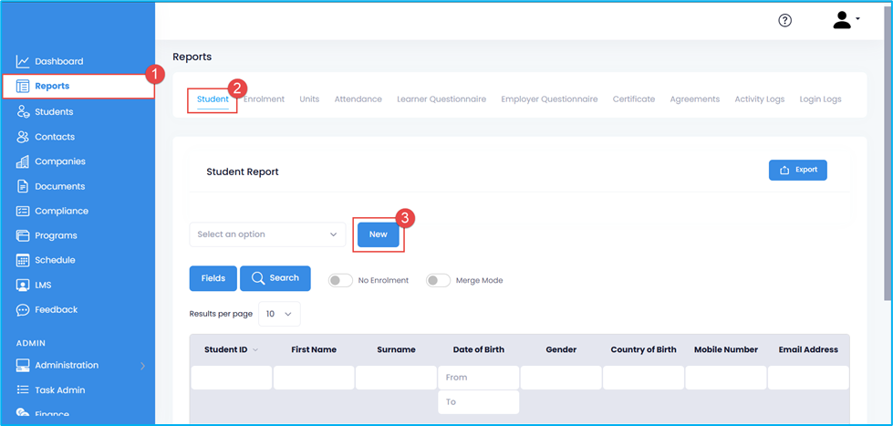This screenshot has height=426, width=893.
Task: Click the Documents icon in sidebar
Action: [23, 186]
